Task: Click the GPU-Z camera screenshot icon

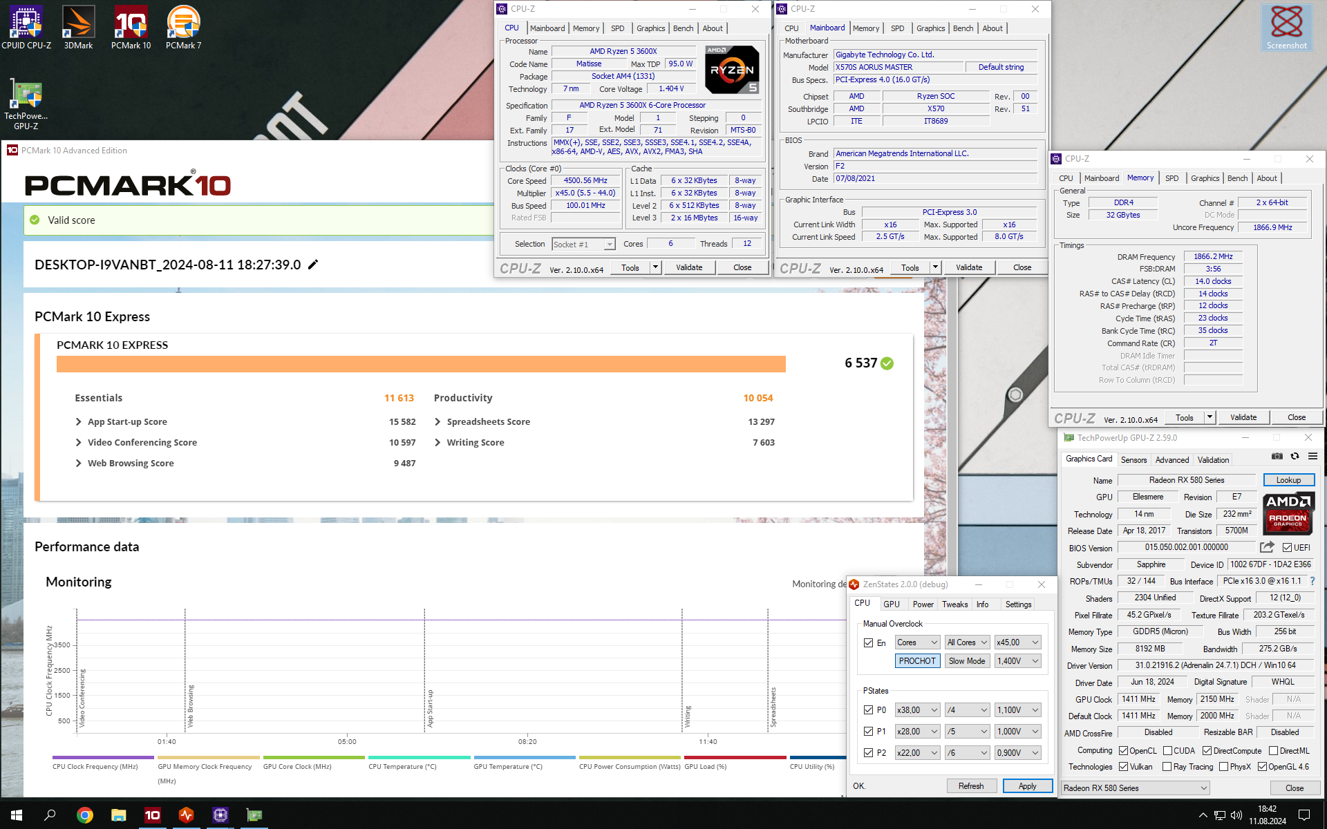Action: (1277, 456)
